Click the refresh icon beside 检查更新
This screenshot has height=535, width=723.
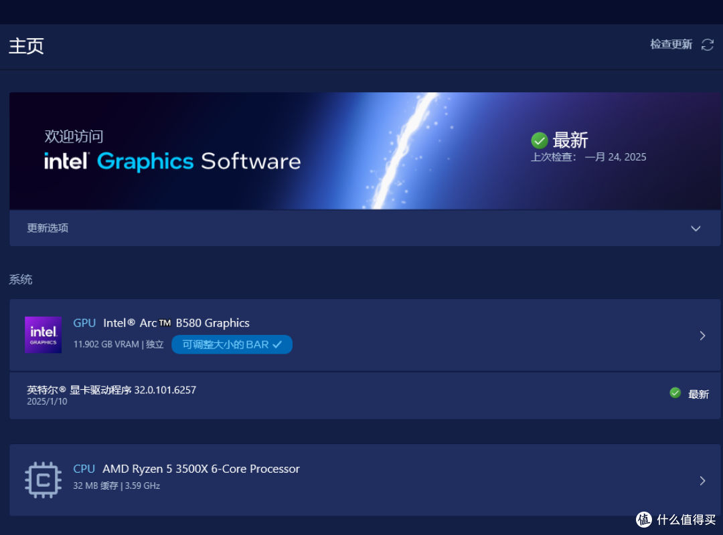point(708,45)
